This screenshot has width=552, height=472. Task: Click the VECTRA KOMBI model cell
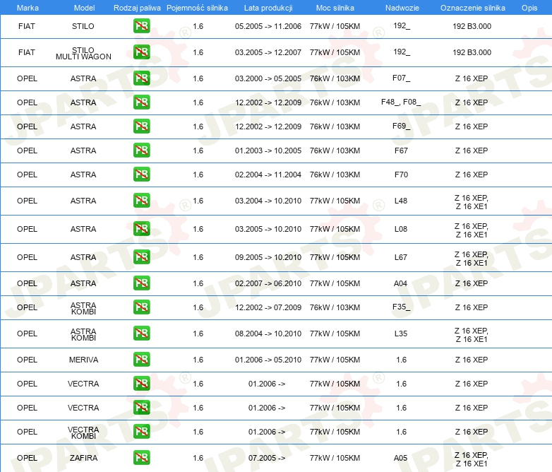[83, 432]
